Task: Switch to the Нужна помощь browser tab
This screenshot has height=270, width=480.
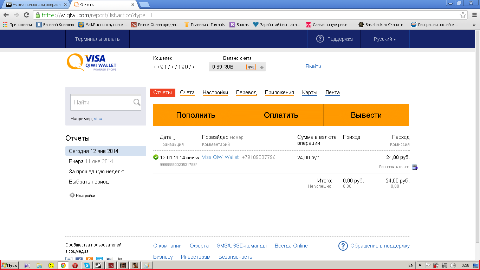Action: coord(36,5)
